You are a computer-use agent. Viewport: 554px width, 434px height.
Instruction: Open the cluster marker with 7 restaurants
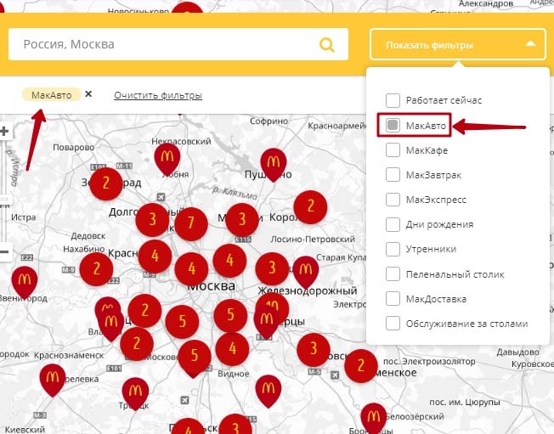[x=191, y=224]
